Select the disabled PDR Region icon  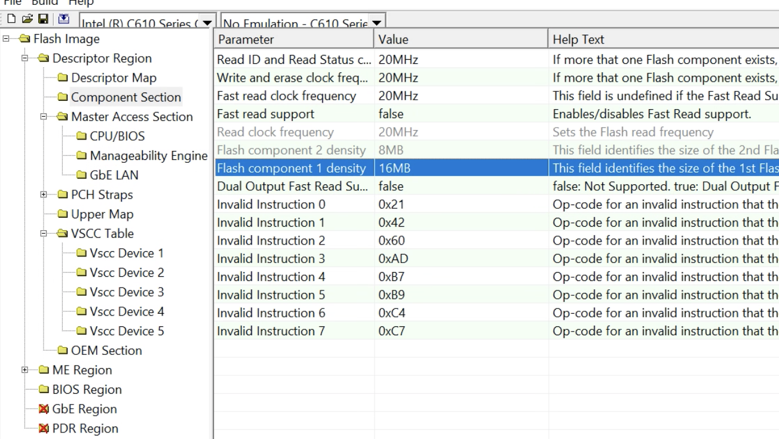click(43, 429)
